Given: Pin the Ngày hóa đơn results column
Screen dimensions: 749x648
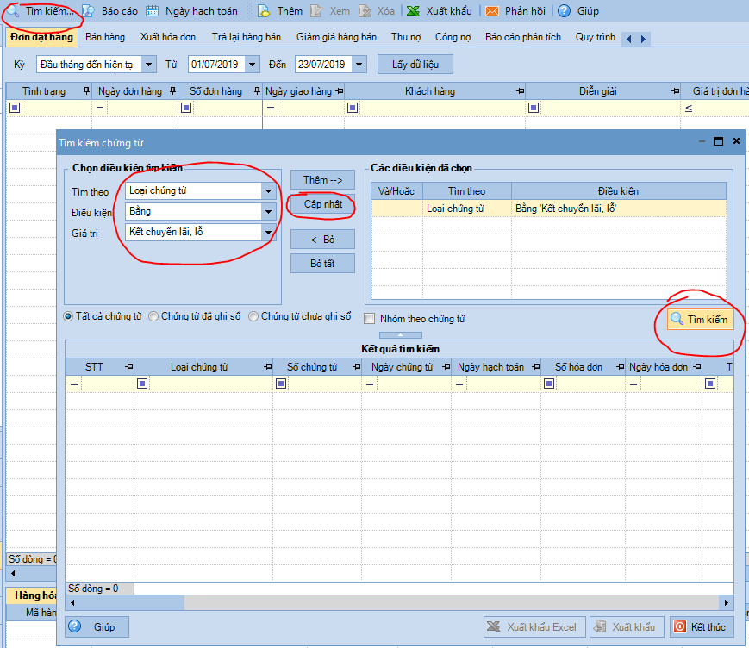Looking at the screenshot, I should [697, 367].
